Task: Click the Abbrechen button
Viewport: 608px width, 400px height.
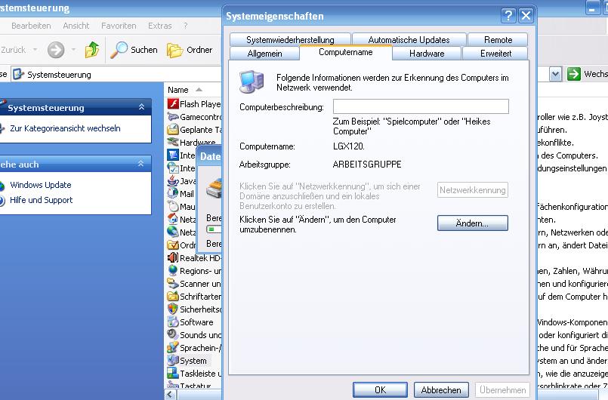Action: [x=441, y=389]
